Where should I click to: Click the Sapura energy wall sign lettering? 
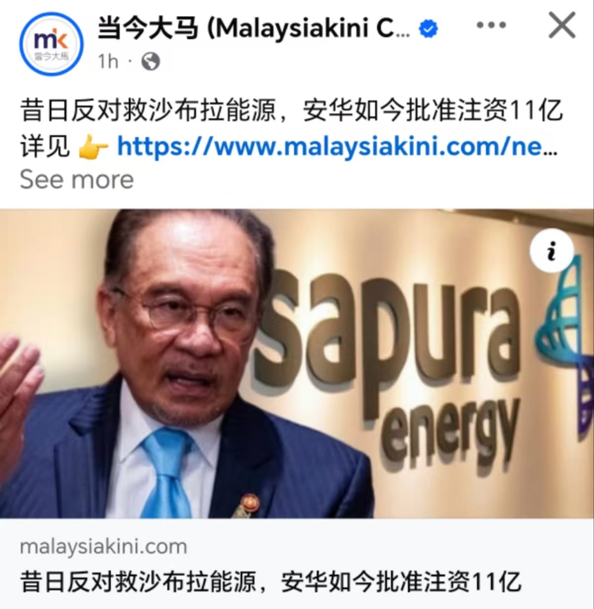pyautogui.click(x=386, y=366)
